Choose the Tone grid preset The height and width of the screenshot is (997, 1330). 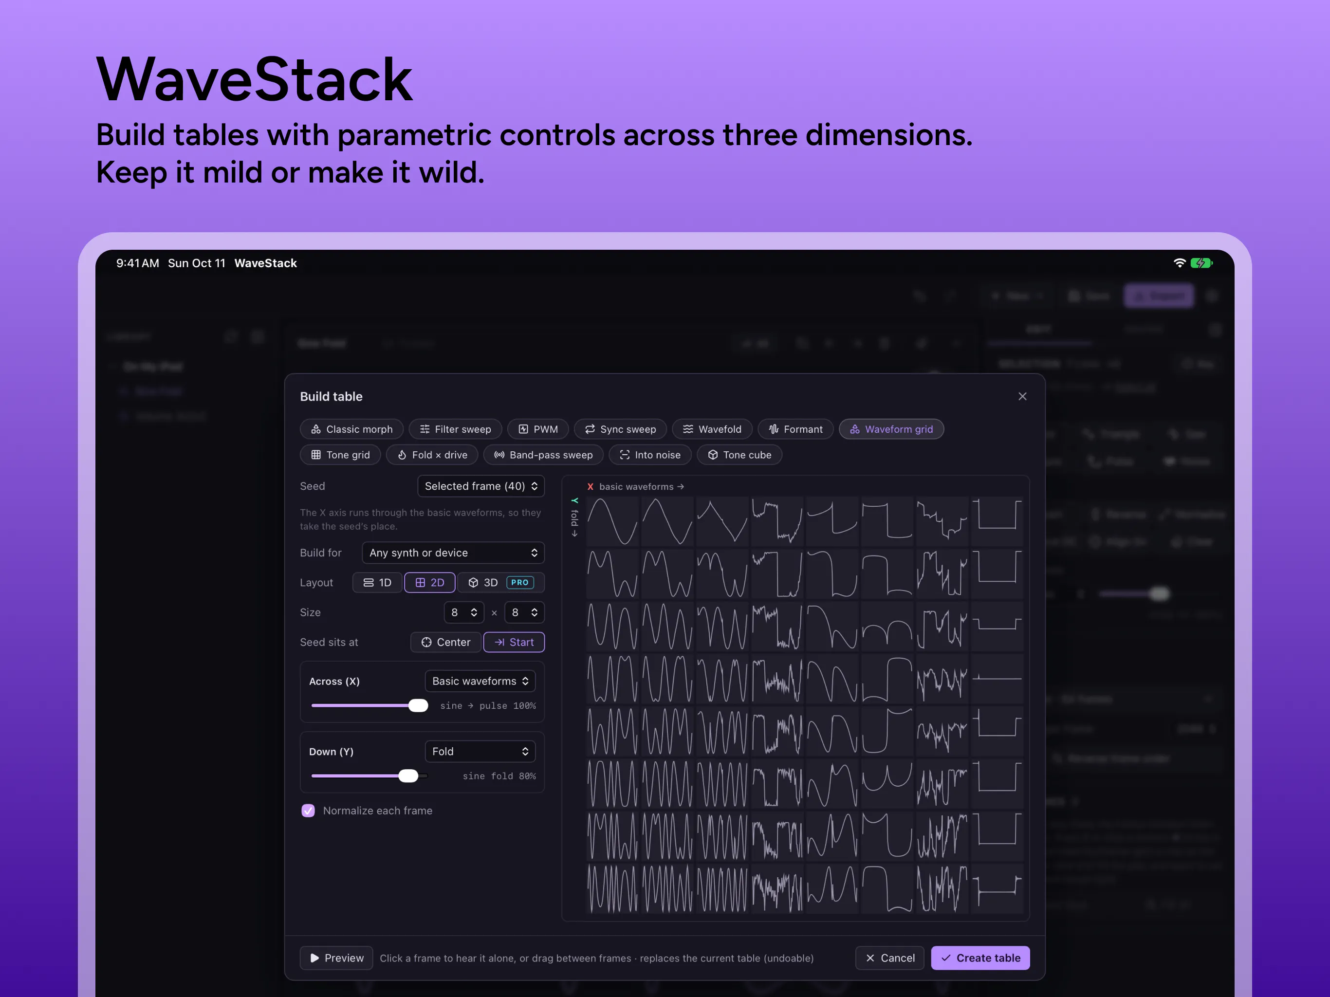pos(340,455)
